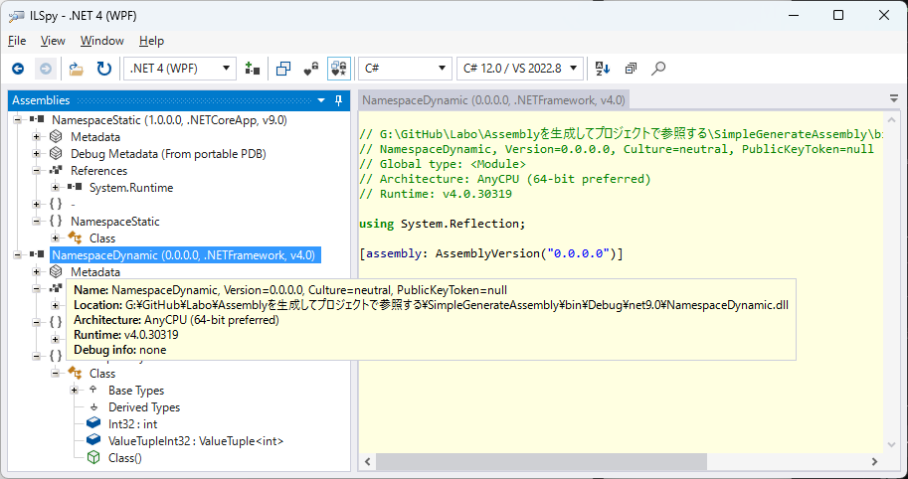
Task: Click Debug Metadata node icon
Action: coord(56,154)
